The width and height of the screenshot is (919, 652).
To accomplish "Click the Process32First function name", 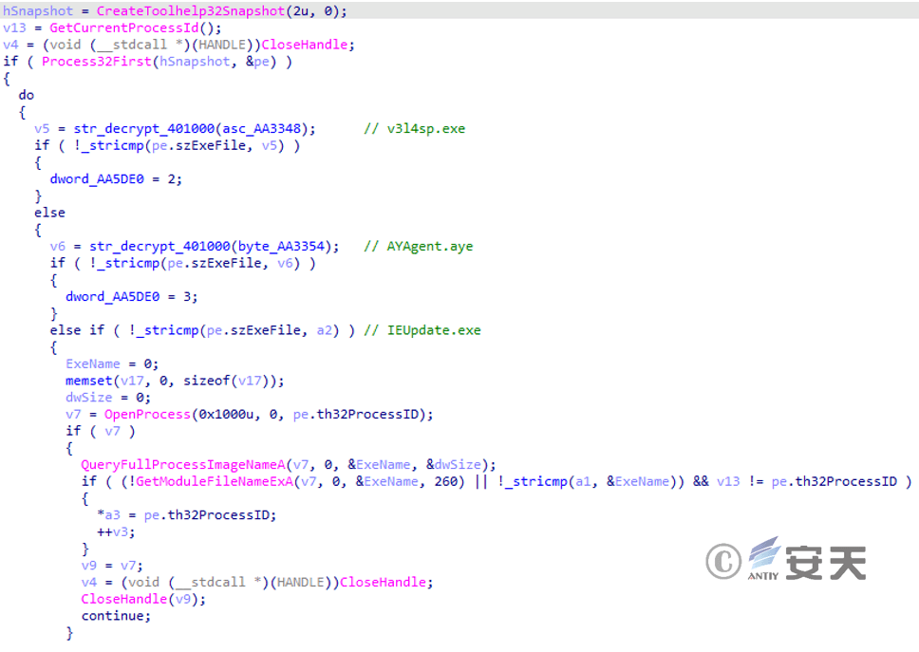I will coord(96,62).
